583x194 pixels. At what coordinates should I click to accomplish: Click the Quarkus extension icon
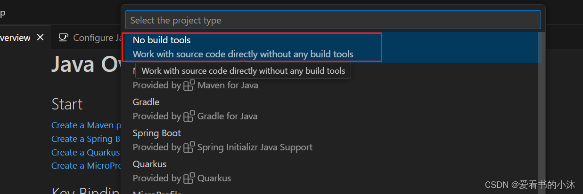click(189, 178)
